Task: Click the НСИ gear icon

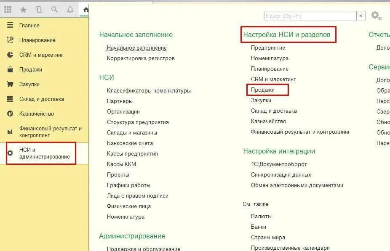Action: (x=10, y=153)
